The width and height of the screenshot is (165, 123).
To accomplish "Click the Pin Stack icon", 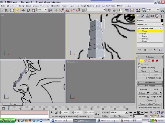I will [139, 50].
